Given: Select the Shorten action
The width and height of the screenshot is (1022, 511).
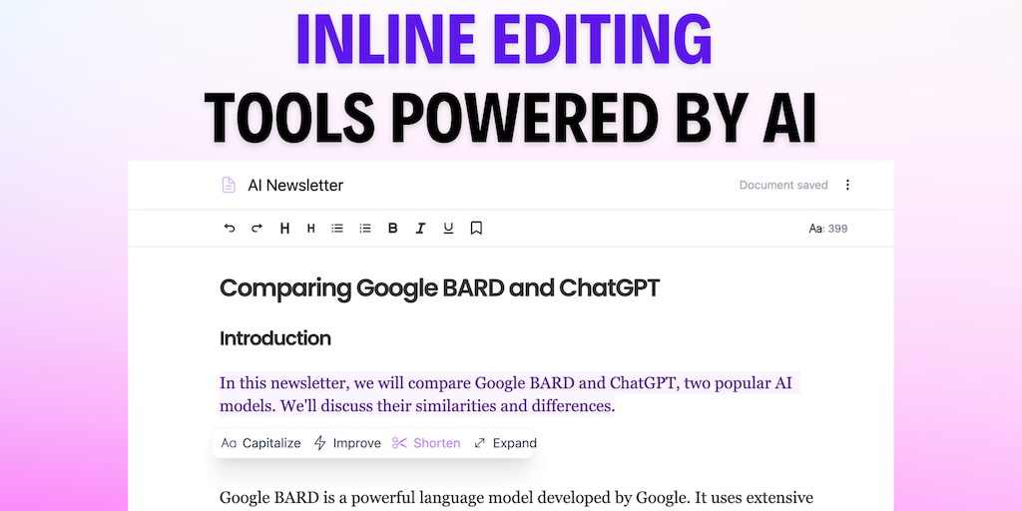Looking at the screenshot, I should click(426, 443).
